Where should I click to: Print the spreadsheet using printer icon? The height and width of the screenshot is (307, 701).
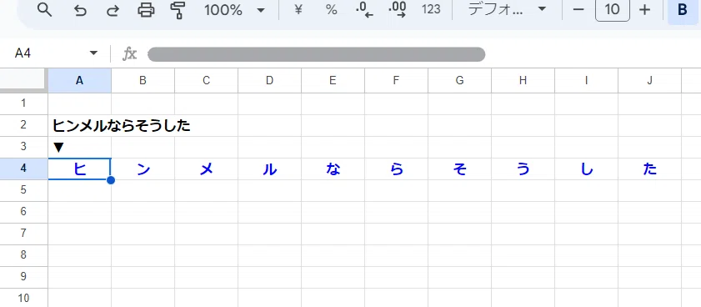(x=146, y=9)
